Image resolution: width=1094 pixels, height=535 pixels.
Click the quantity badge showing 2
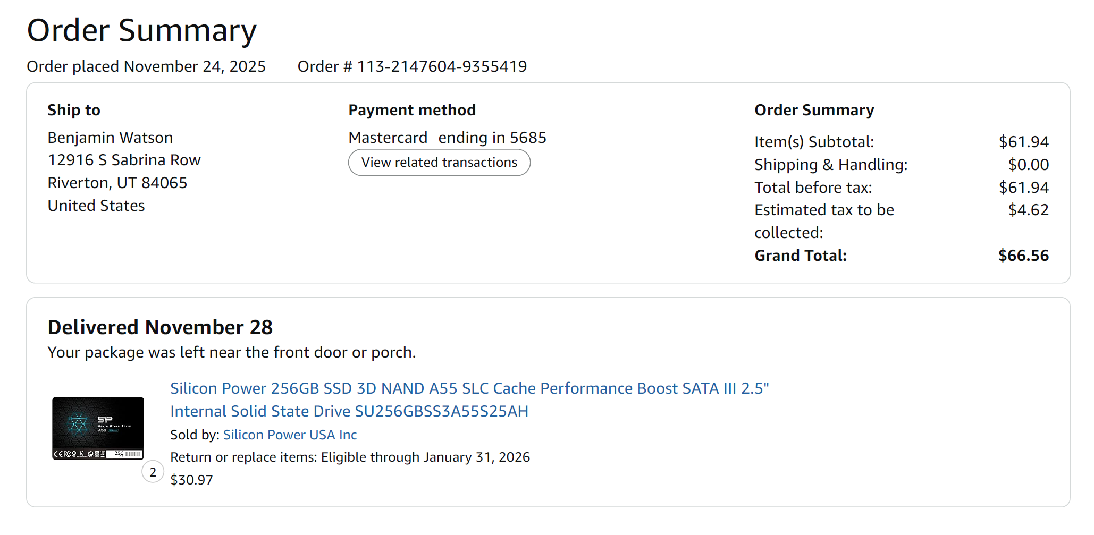point(153,472)
